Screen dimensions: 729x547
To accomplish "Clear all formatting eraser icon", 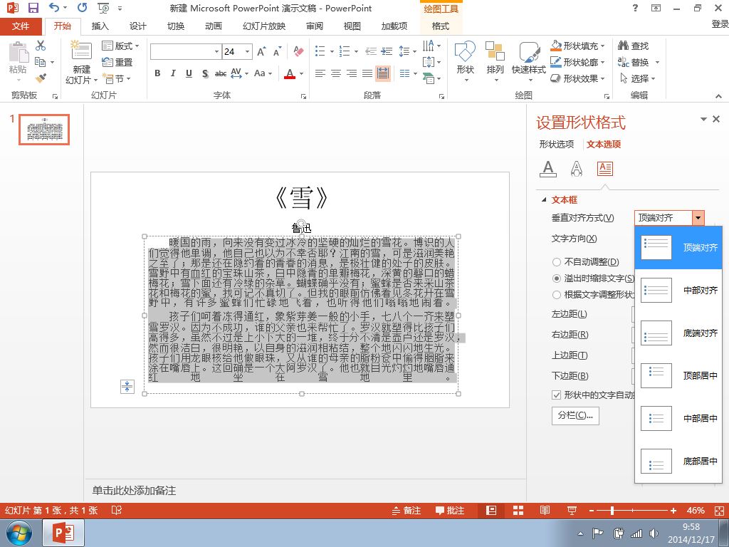I will tap(298, 51).
